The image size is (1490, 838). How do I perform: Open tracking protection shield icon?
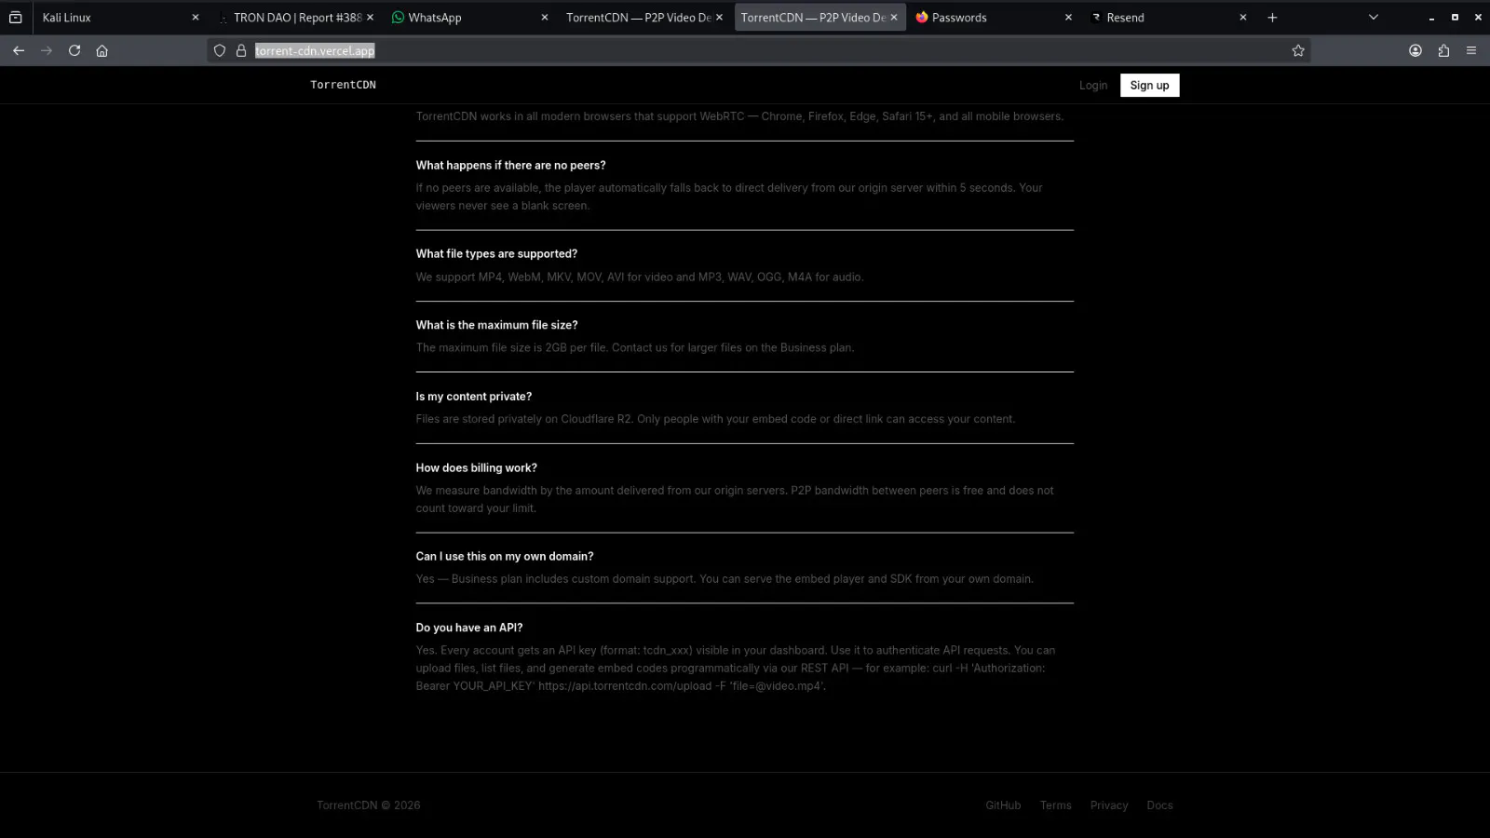[220, 50]
